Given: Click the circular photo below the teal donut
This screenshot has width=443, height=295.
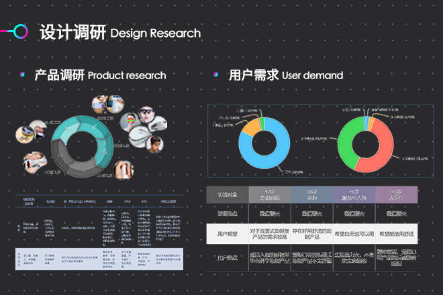Looking at the screenshot, I should pyautogui.click(x=121, y=170).
